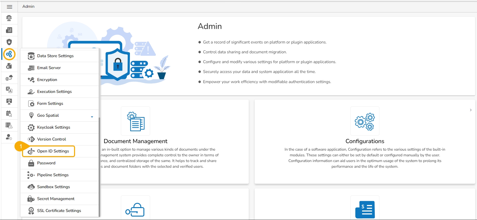Click the Document Management card icon
Image resolution: width=477 pixels, height=220 pixels.
click(x=136, y=121)
